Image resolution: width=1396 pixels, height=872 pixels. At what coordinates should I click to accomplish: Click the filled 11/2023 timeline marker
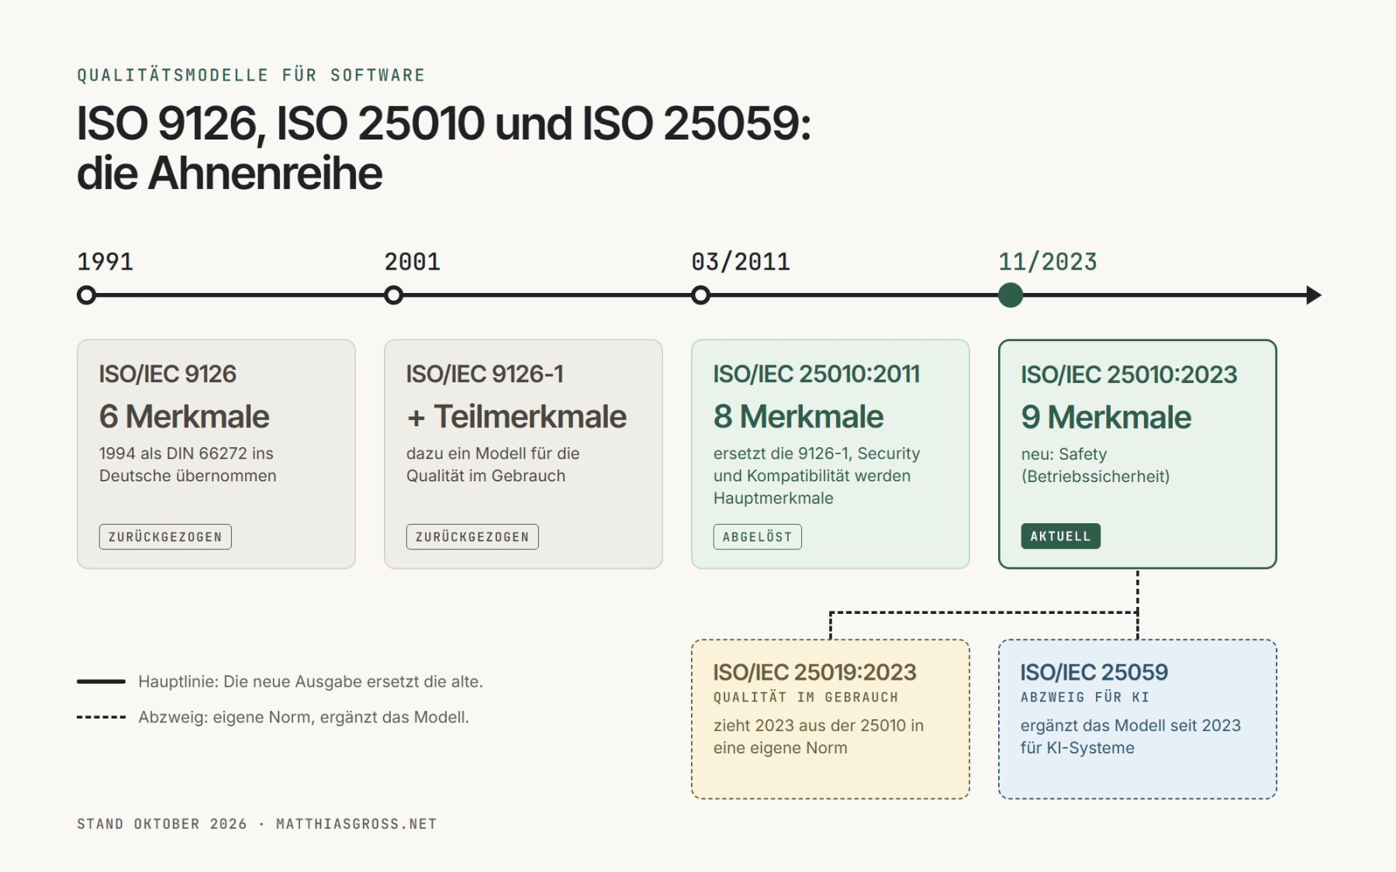point(1011,295)
